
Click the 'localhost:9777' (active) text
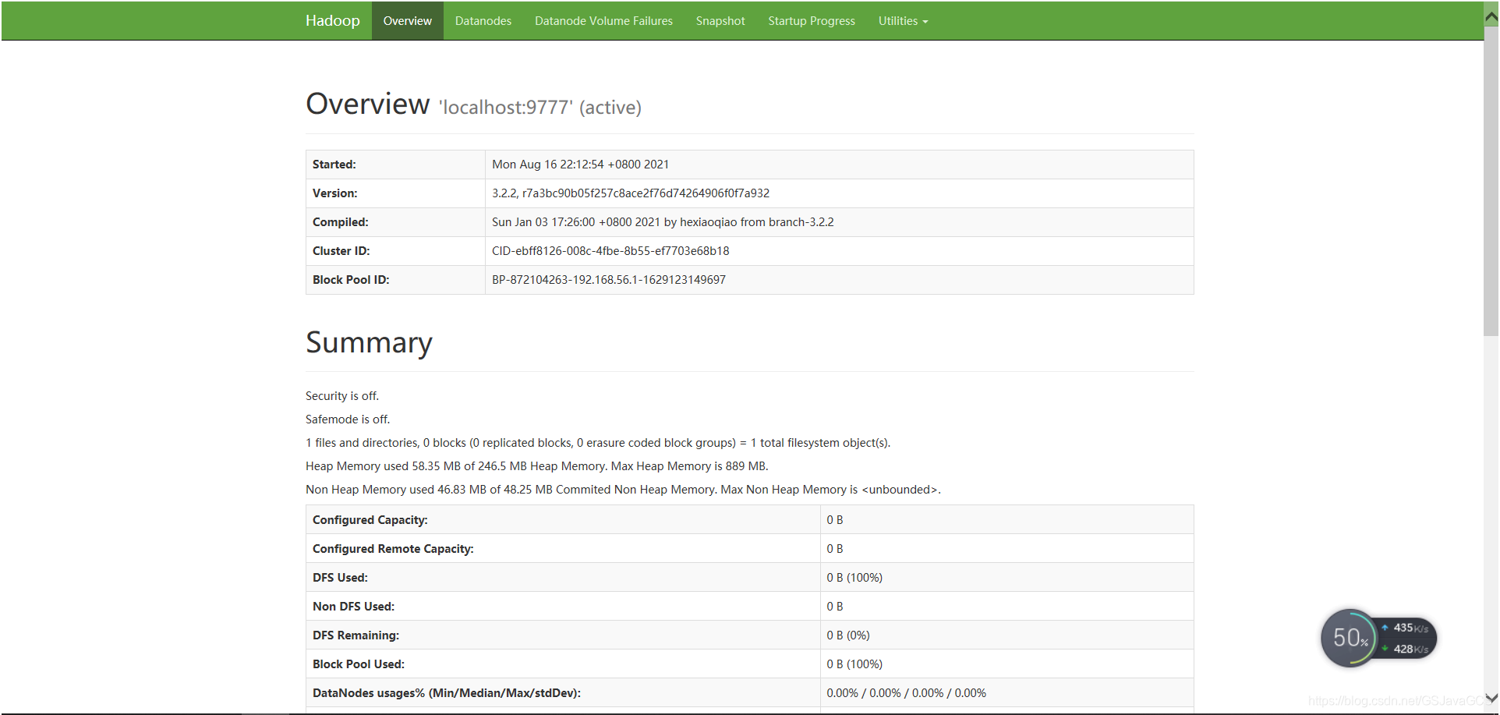point(540,108)
